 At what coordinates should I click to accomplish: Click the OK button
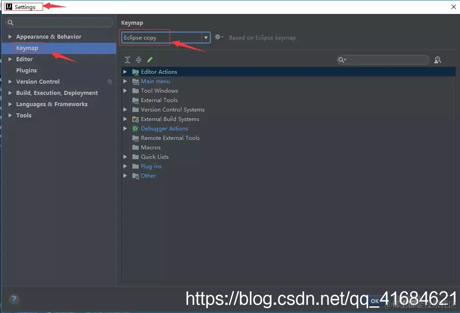click(375, 301)
